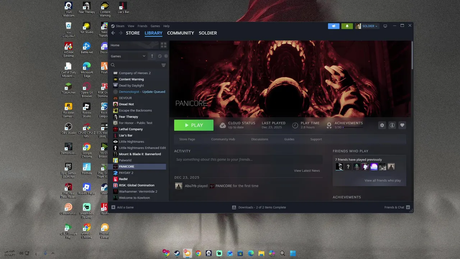Switch to Big Picture mode via monitor icon
Screen dimensions: 460x259
(385, 26)
